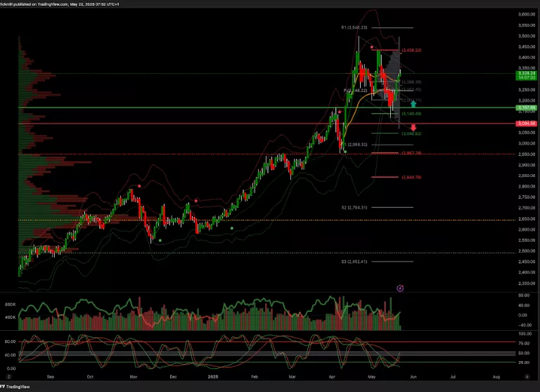540x392 pixels.
Task: Click the red down arrow marker
Action: point(413,127)
